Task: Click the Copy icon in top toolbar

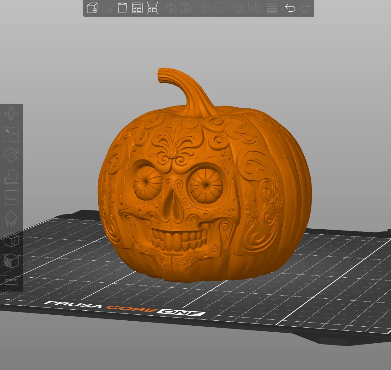Action: click(171, 8)
